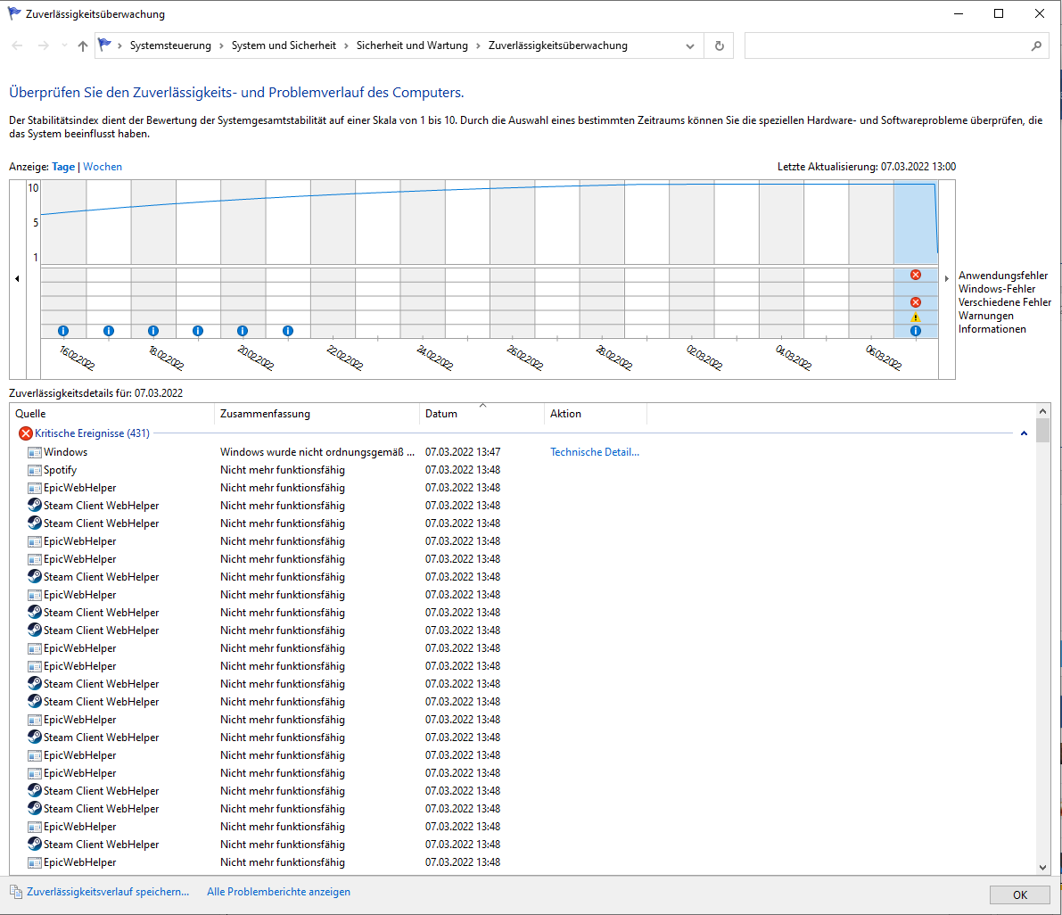1062x915 pixels.
Task: Click the forward navigation arrow
Action: (x=44, y=45)
